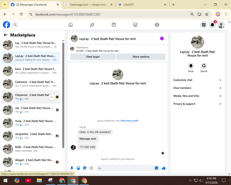Screen dimensions: 231x185
Task: Open the Jaz conversation in the list
Action: pyautogui.click(x=31, y=110)
